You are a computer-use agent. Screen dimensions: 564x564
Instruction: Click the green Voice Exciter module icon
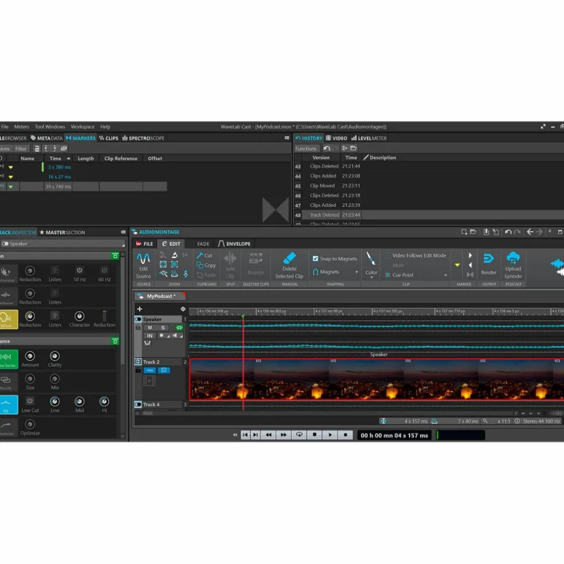(x=8, y=359)
